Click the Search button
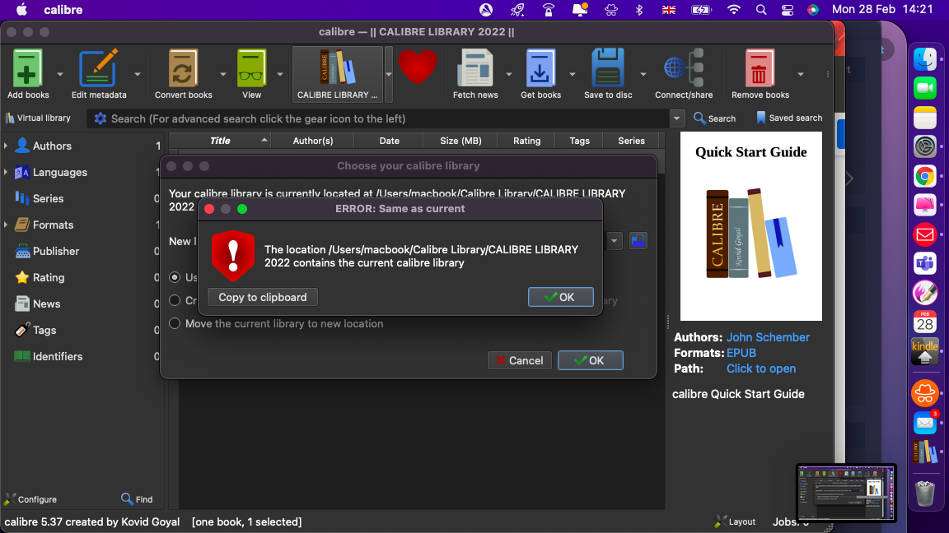 pos(715,118)
